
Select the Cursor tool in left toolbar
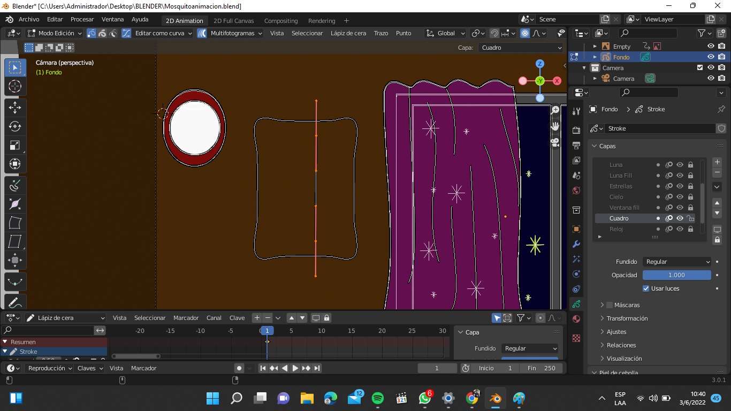click(x=15, y=86)
